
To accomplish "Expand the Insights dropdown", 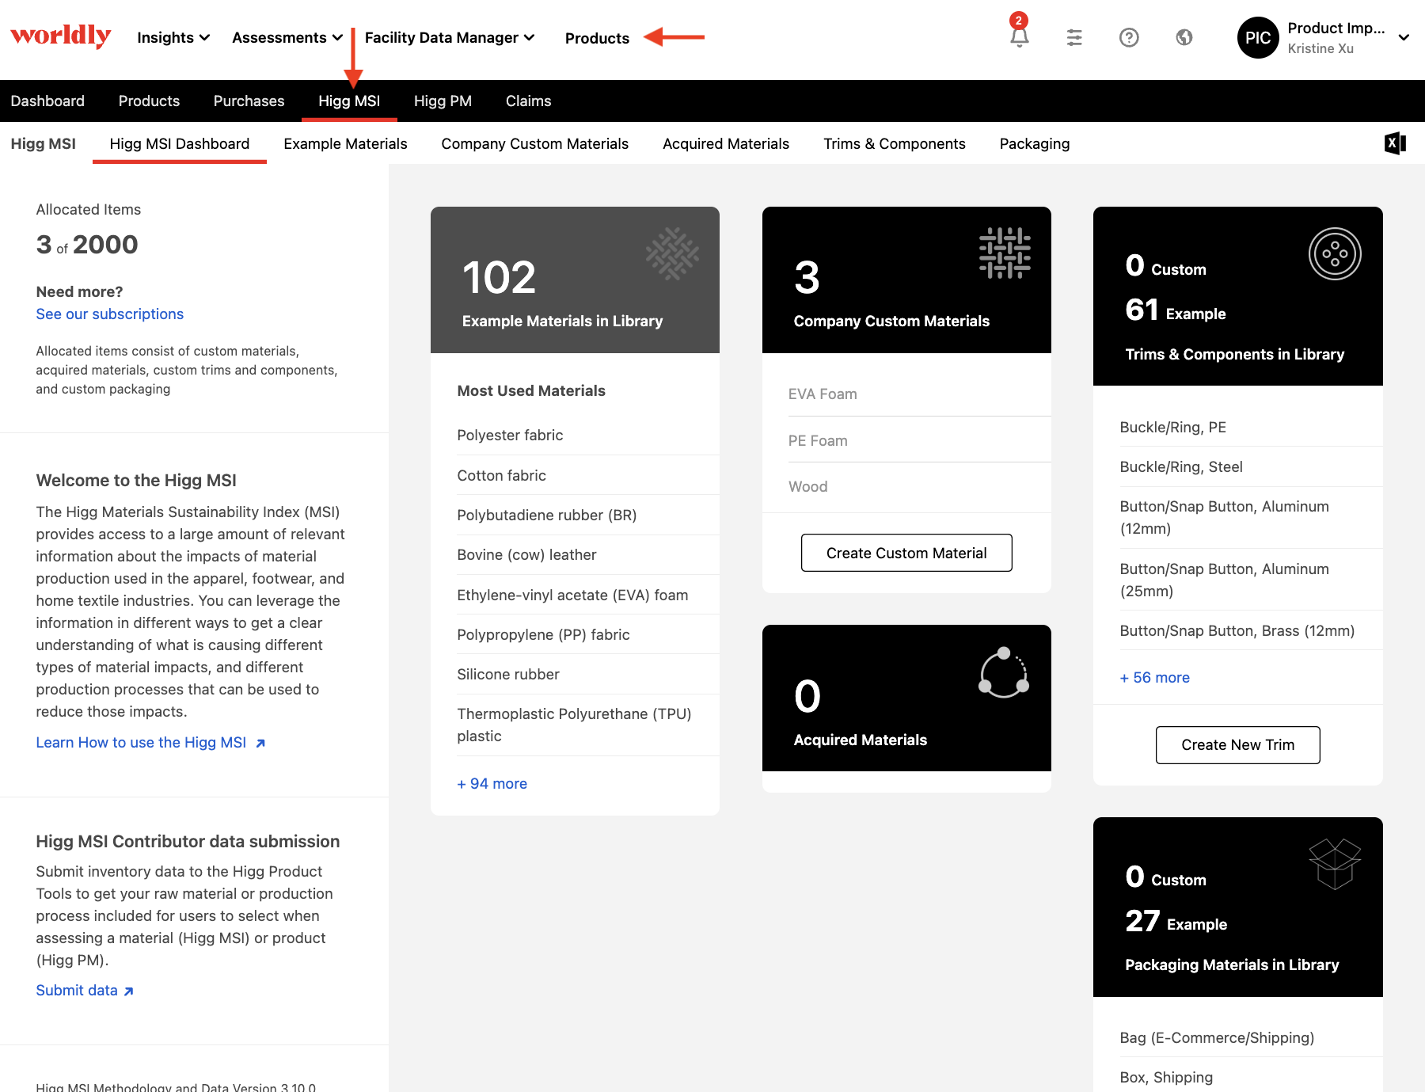I will (x=173, y=37).
